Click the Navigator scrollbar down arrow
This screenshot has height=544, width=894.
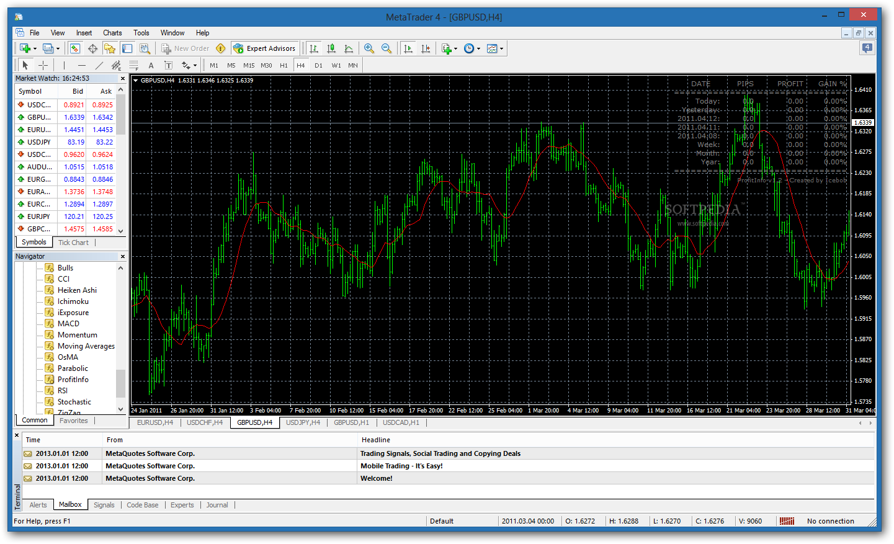(120, 409)
